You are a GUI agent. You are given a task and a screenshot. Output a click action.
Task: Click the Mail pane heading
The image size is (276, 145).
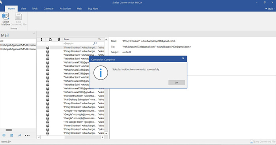5,35
